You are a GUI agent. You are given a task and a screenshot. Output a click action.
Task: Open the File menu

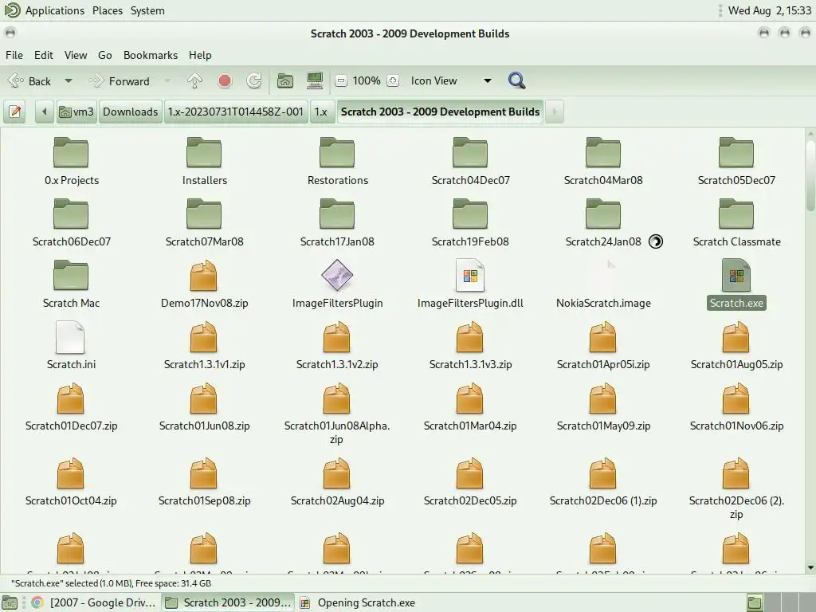pos(14,55)
